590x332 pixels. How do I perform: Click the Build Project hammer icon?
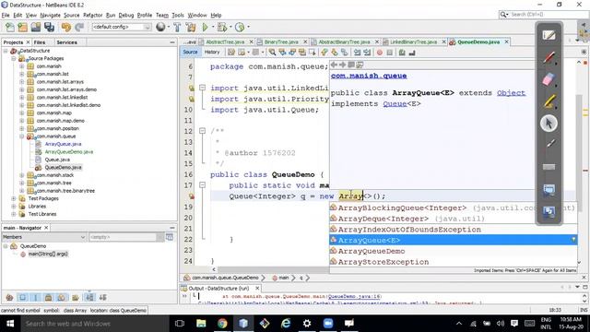(177, 27)
